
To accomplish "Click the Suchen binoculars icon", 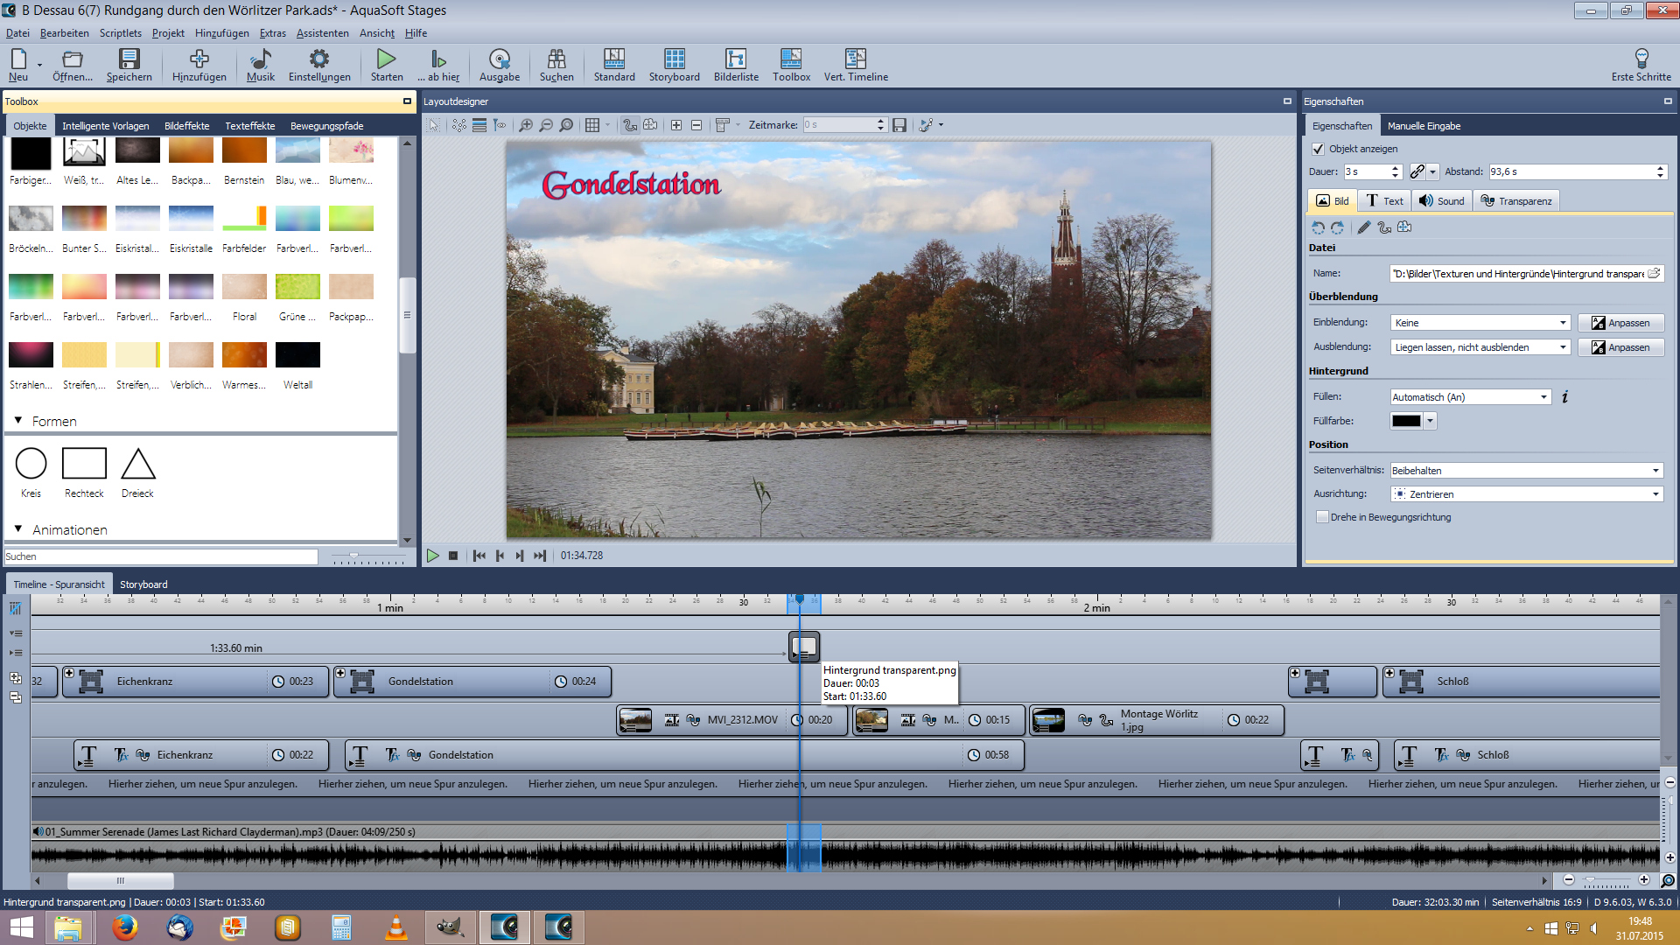I will pos(556,59).
